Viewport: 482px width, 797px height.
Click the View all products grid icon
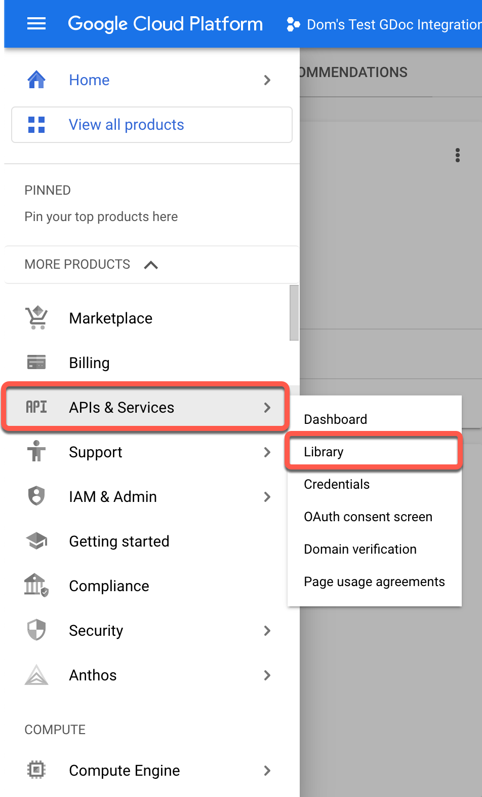(x=36, y=125)
